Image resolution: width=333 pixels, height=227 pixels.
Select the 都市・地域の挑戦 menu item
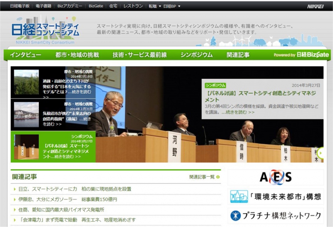pyautogui.click(x=77, y=55)
